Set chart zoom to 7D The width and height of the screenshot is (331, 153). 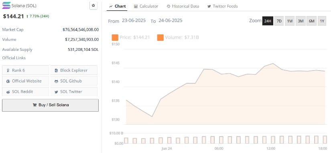(279, 21)
